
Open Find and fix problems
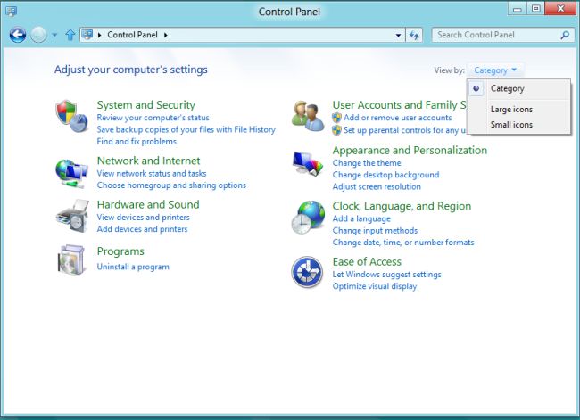[x=137, y=141]
